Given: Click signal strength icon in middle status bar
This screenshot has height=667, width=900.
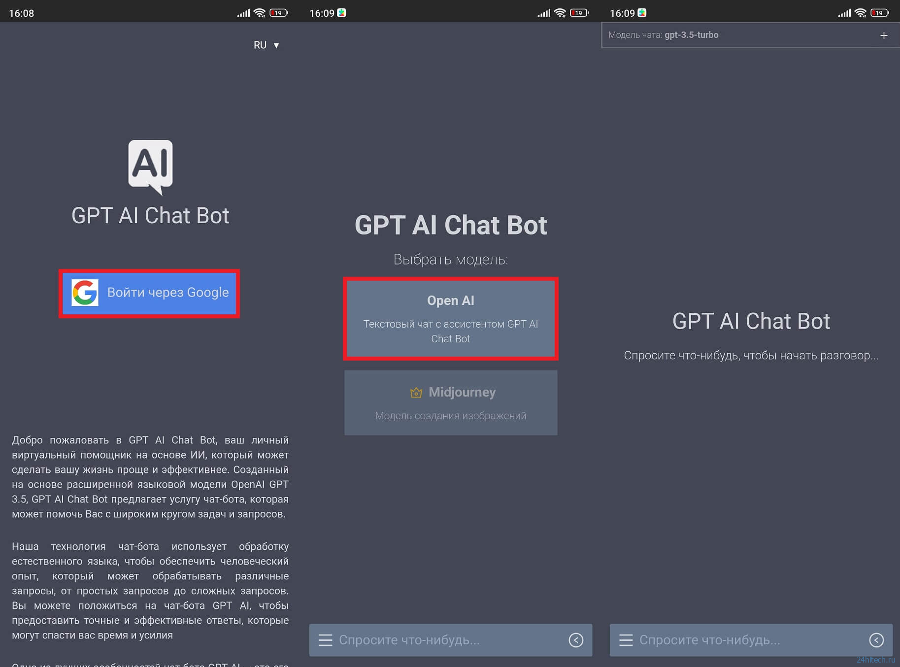Looking at the screenshot, I should tap(544, 13).
